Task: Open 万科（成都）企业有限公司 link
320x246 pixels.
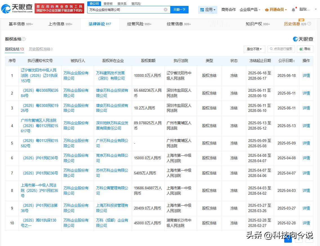Action: tap(112, 223)
